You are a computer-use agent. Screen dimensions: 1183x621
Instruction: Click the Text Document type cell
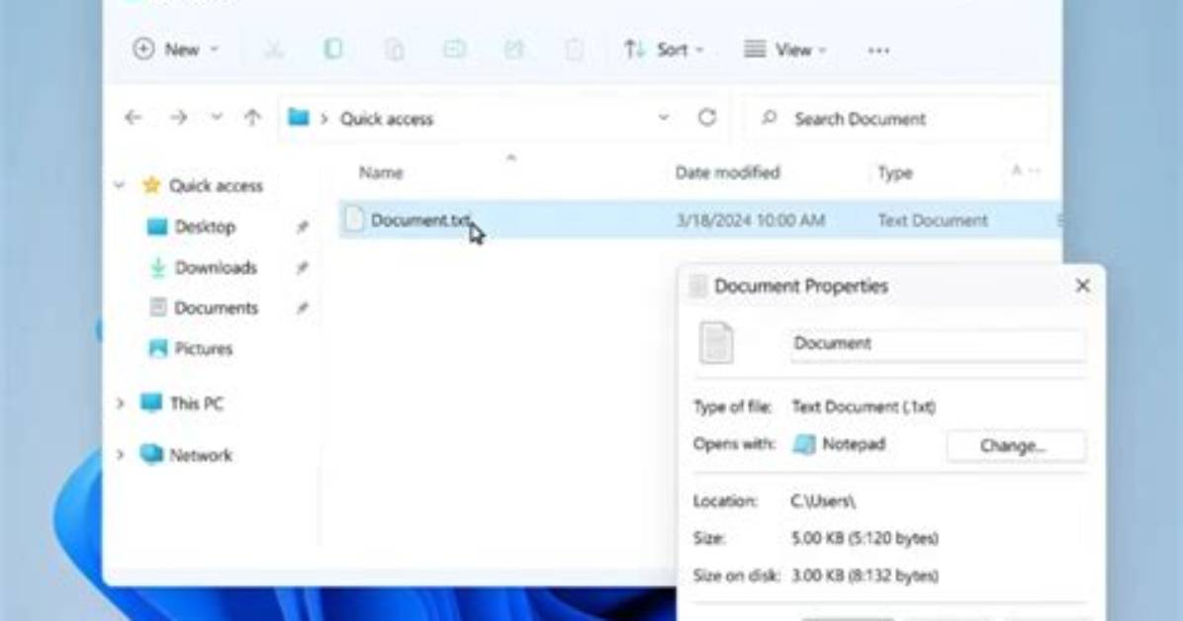[933, 221]
